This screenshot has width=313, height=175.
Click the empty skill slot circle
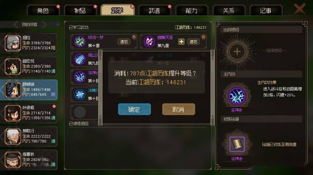click(x=80, y=112)
